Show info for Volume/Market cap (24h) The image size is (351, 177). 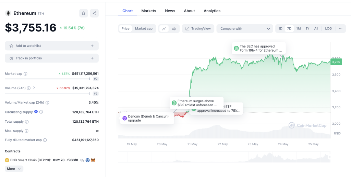(x=47, y=103)
